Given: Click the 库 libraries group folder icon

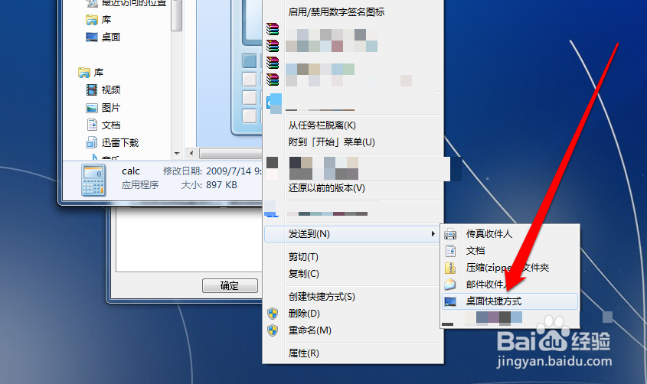Looking at the screenshot, I should (x=84, y=73).
